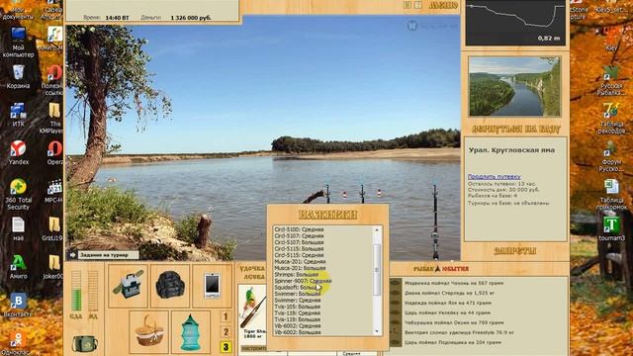The image size is (633, 356).
Task: Select bait Swimmer: Средняя
Action: (298, 301)
